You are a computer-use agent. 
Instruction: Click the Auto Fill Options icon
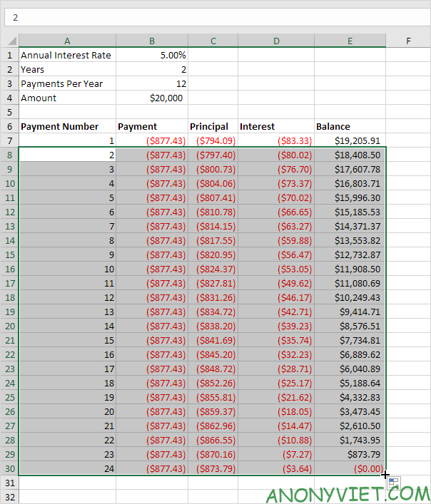pyautogui.click(x=394, y=483)
